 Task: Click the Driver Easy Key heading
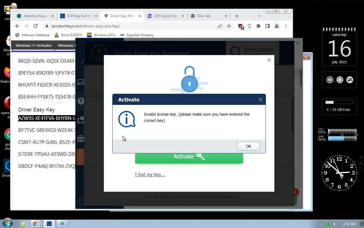click(36, 110)
